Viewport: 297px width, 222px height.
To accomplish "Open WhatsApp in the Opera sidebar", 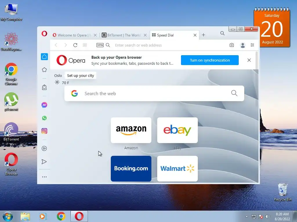I will (44, 118).
